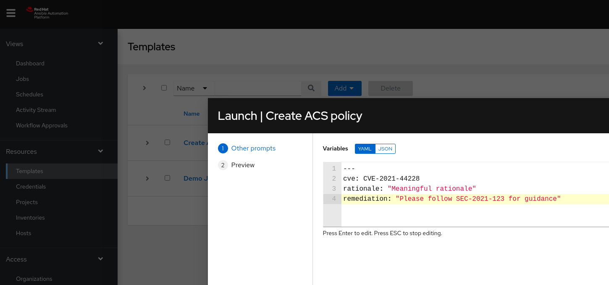This screenshot has width=609, height=285.
Task: Click the Templates page heading
Action: (x=152, y=47)
